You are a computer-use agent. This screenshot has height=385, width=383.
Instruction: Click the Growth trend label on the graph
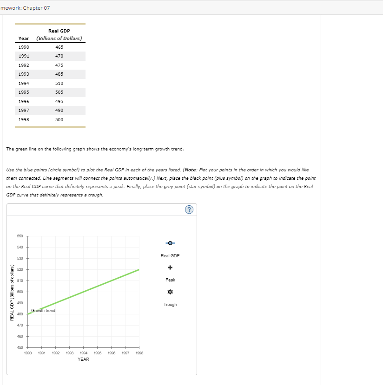click(43, 311)
